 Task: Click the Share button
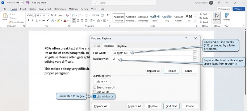pyautogui.click(x=239, y=9)
